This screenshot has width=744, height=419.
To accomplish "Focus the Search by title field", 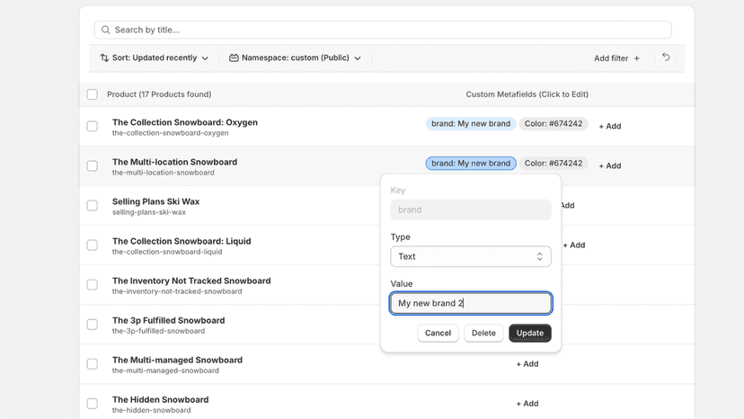I will pos(383,30).
